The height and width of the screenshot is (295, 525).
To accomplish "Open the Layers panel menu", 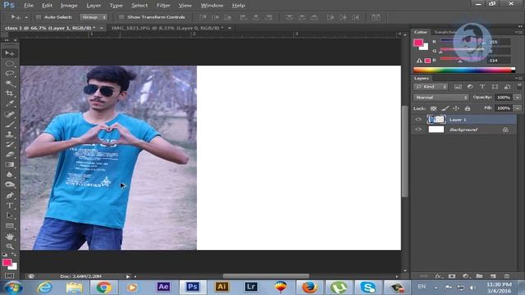I will tap(519, 78).
